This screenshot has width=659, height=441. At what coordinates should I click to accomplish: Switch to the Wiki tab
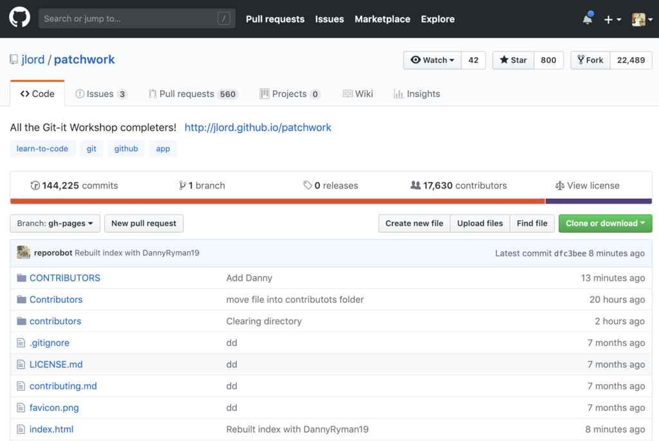(x=358, y=94)
